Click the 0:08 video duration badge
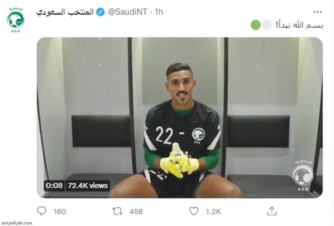Image resolution: width=334 pixels, height=226 pixels. (x=54, y=186)
